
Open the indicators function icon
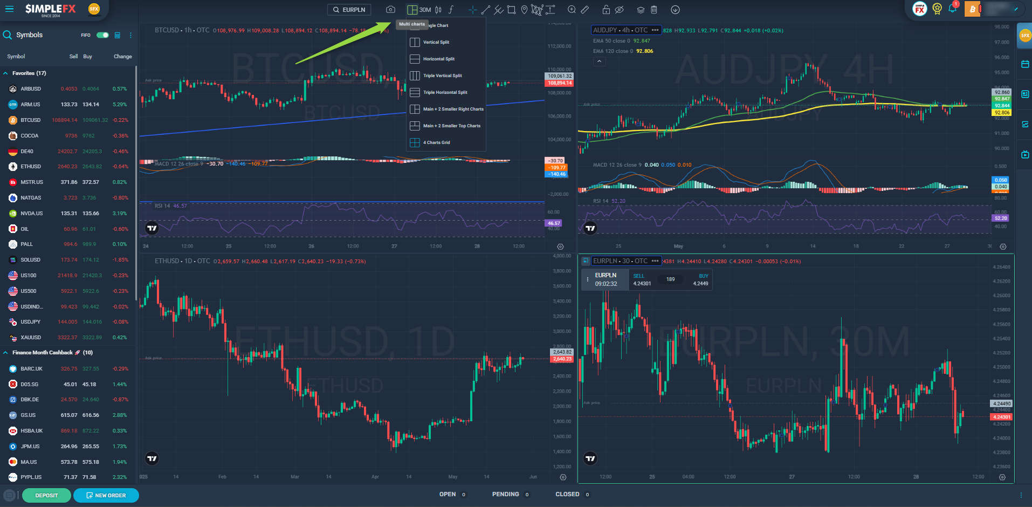click(451, 10)
